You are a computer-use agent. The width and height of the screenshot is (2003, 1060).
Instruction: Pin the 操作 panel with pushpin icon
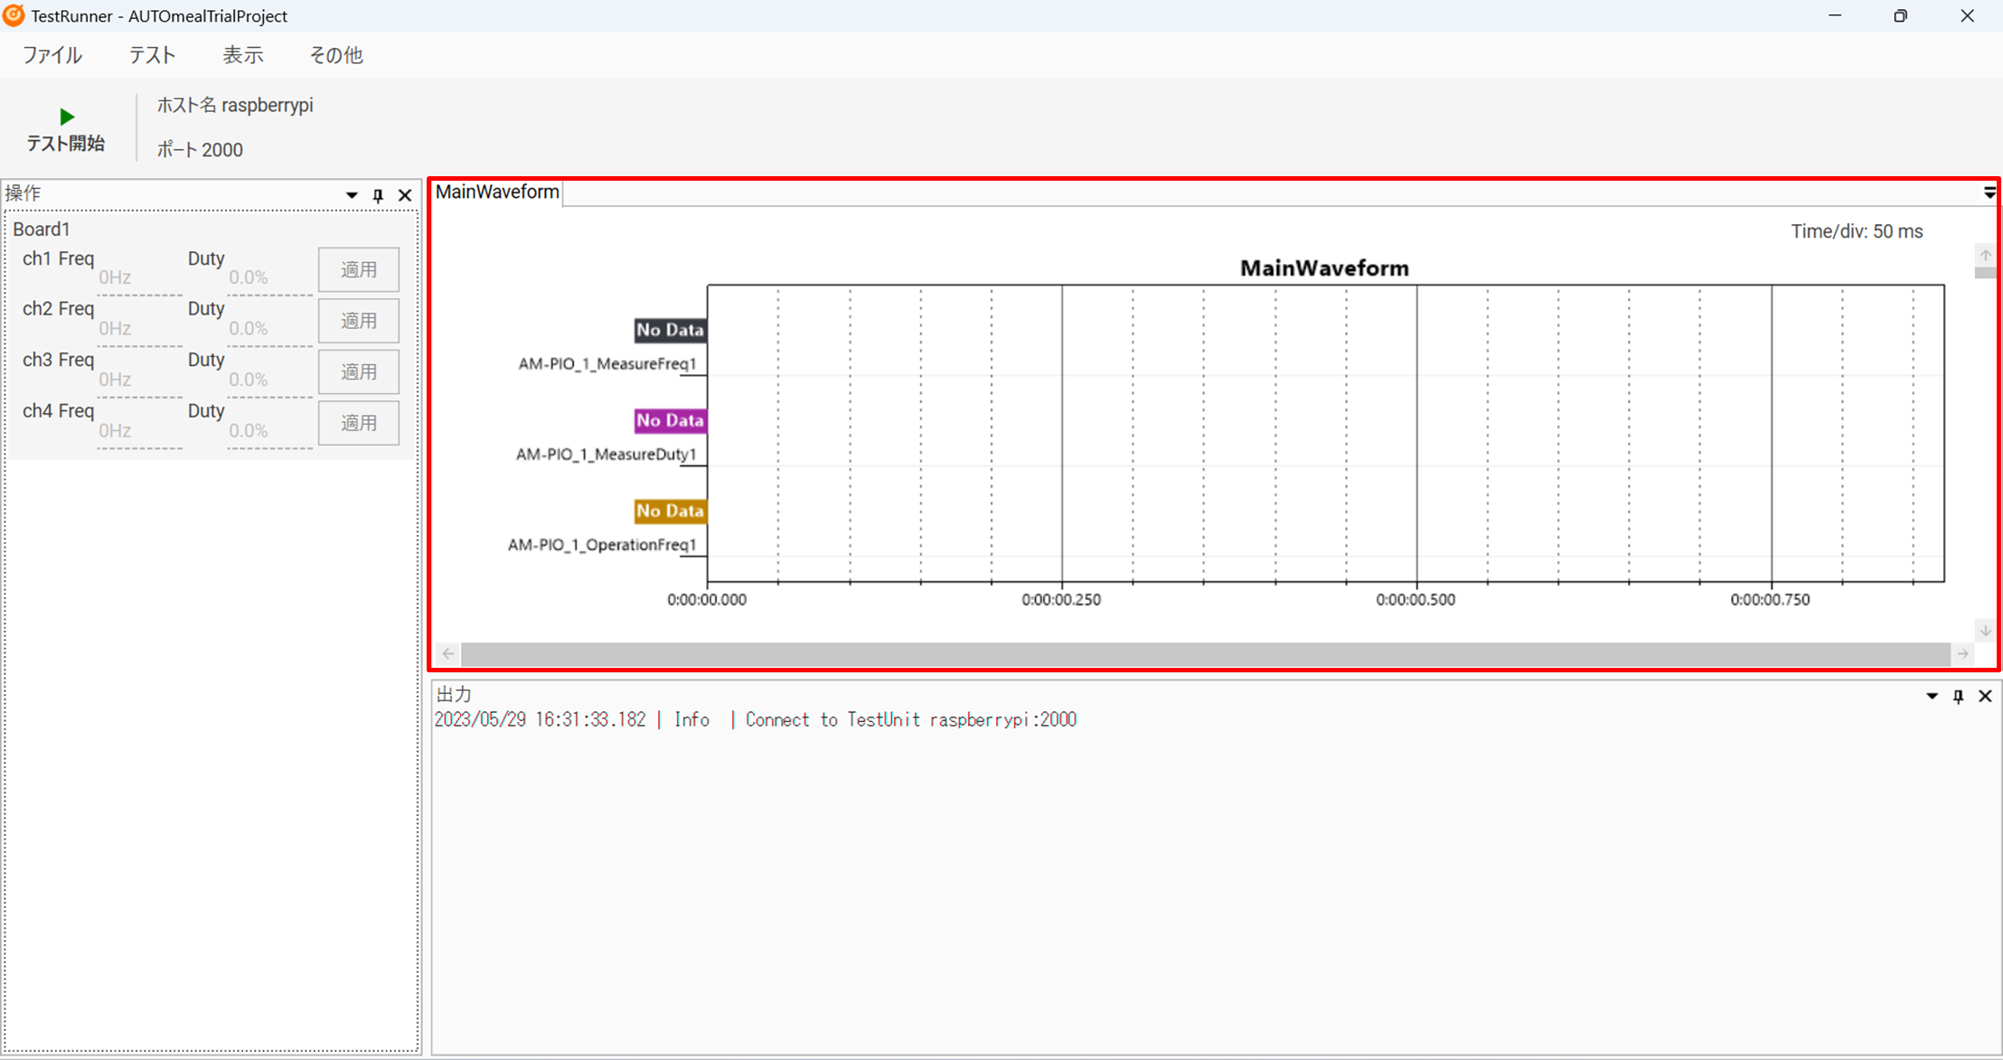pos(378,195)
